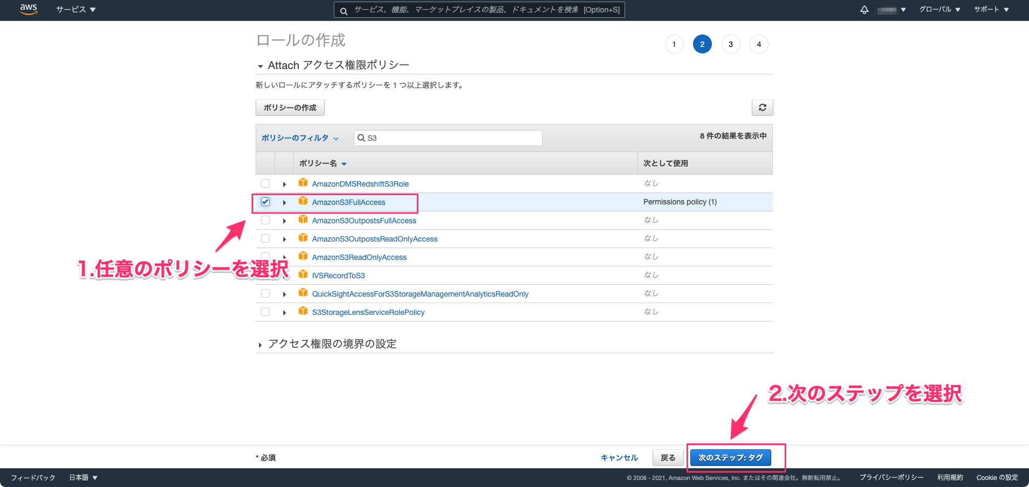Image resolution: width=1029 pixels, height=487 pixels.
Task: Open the IVSRecordToS3 policy link
Action: pos(339,276)
